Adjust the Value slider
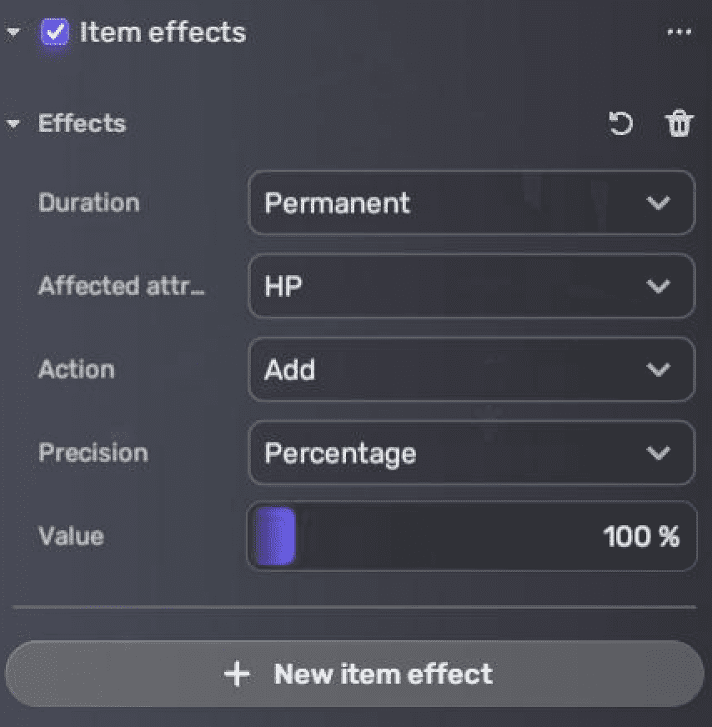Image resolution: width=712 pixels, height=727 pixels. pos(275,537)
